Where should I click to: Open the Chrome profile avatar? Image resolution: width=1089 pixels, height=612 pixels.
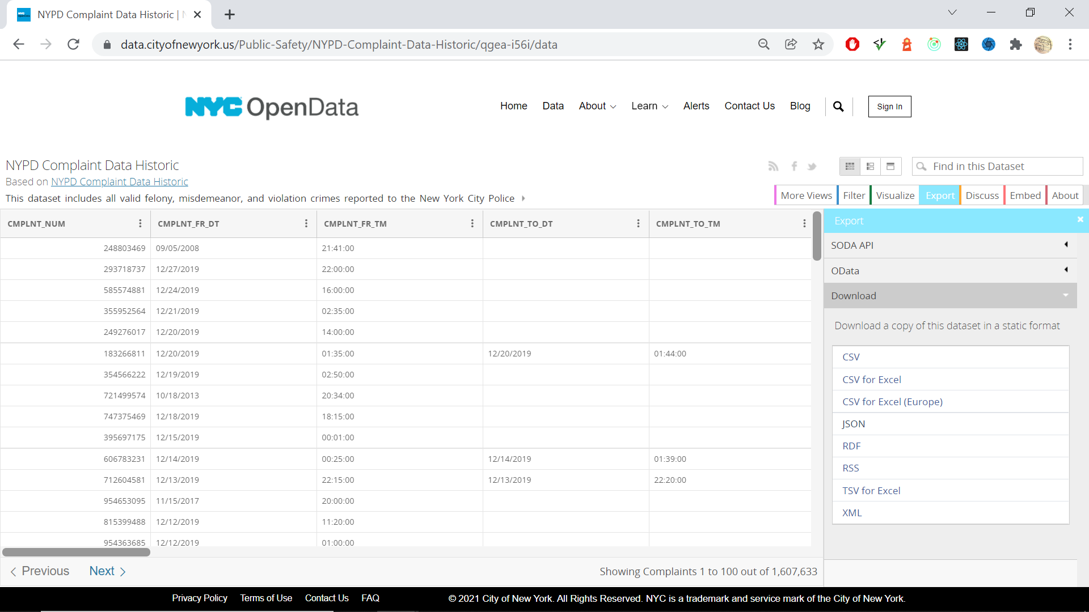coord(1043,44)
